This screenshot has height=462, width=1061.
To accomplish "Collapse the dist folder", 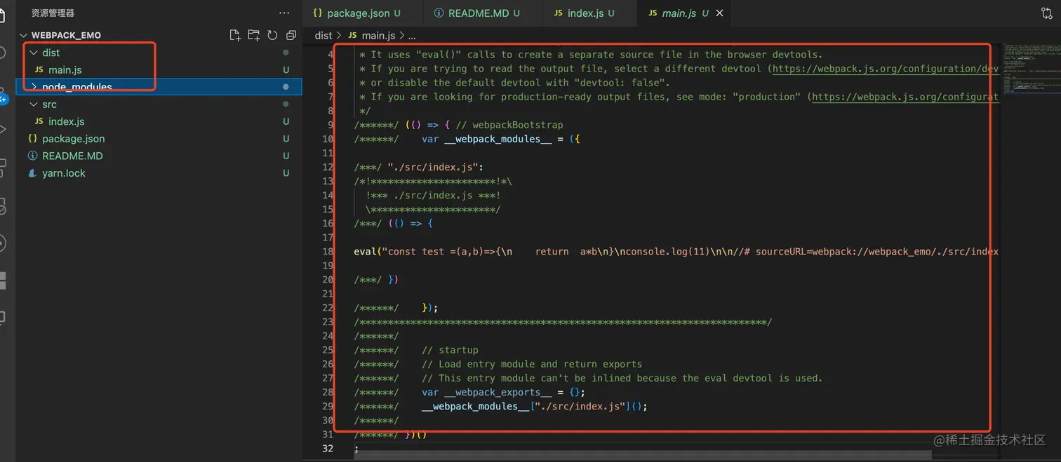I will [33, 53].
